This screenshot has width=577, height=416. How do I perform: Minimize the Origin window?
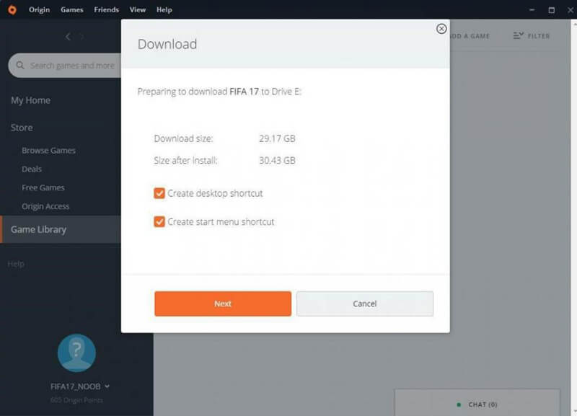532,10
